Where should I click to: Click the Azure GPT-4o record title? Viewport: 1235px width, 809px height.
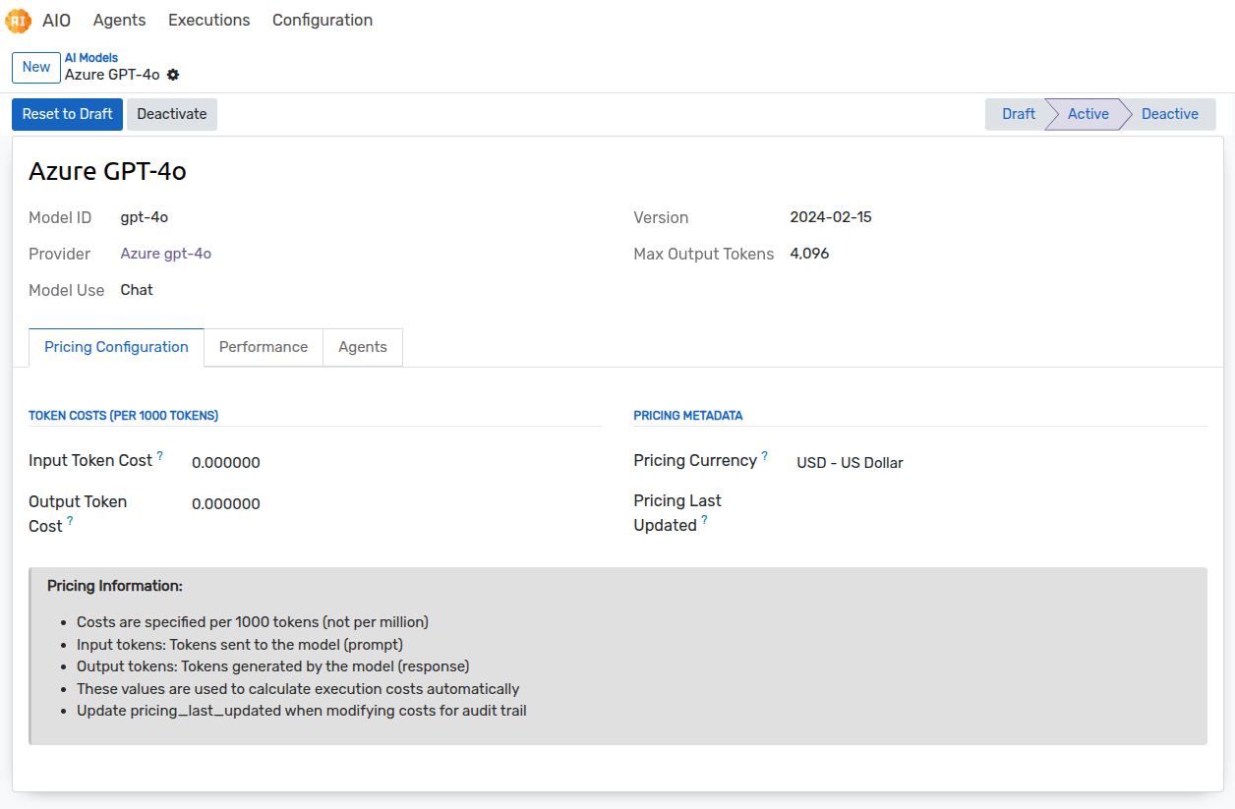click(x=108, y=172)
